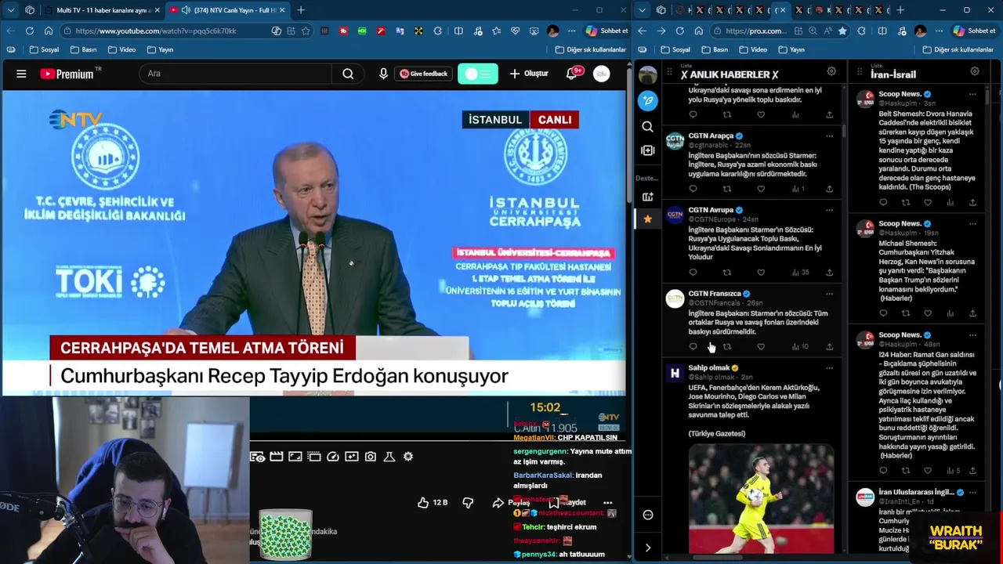Open X Pro profile avatar at top

point(647,75)
